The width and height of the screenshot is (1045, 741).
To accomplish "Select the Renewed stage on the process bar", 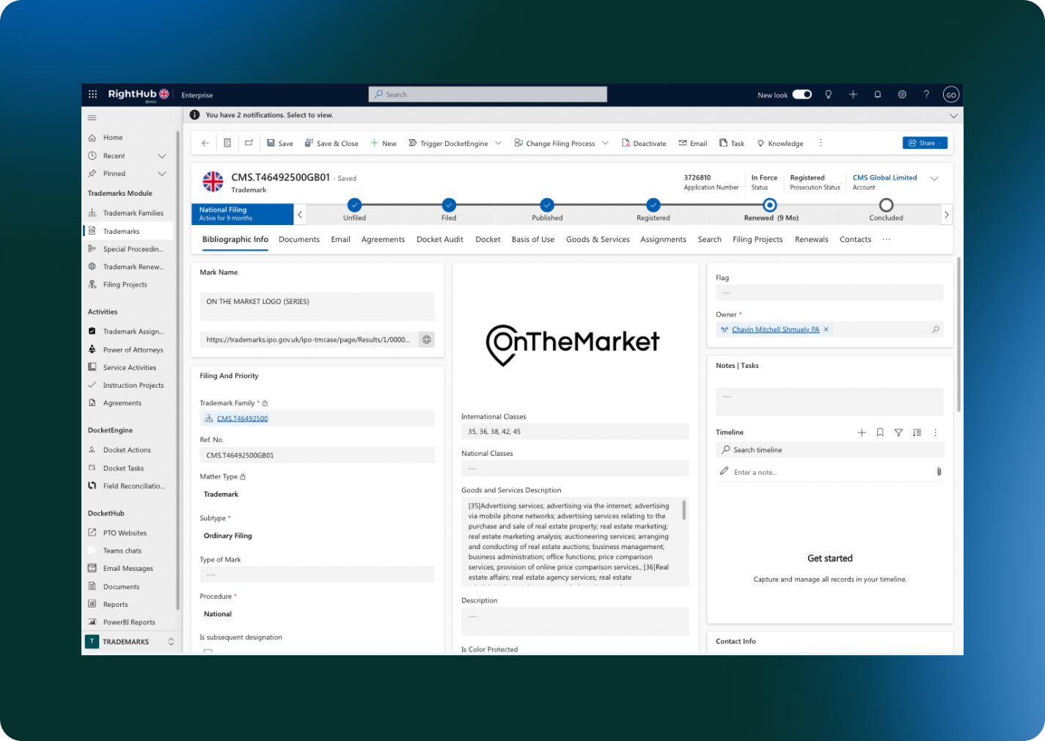I will click(769, 206).
